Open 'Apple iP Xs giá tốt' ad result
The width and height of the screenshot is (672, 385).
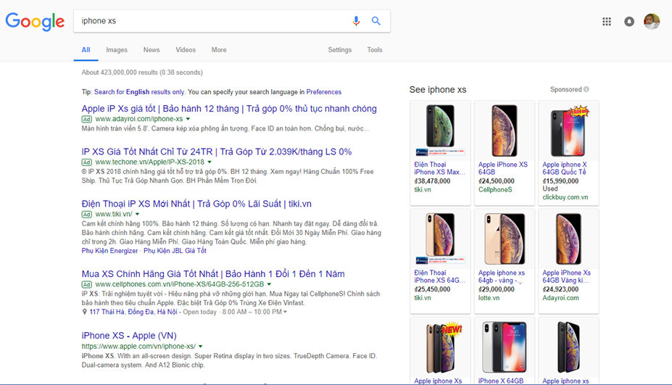click(x=229, y=109)
